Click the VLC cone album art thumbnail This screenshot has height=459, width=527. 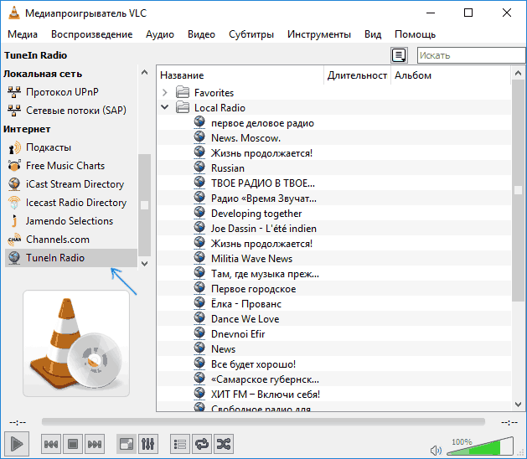click(76, 343)
